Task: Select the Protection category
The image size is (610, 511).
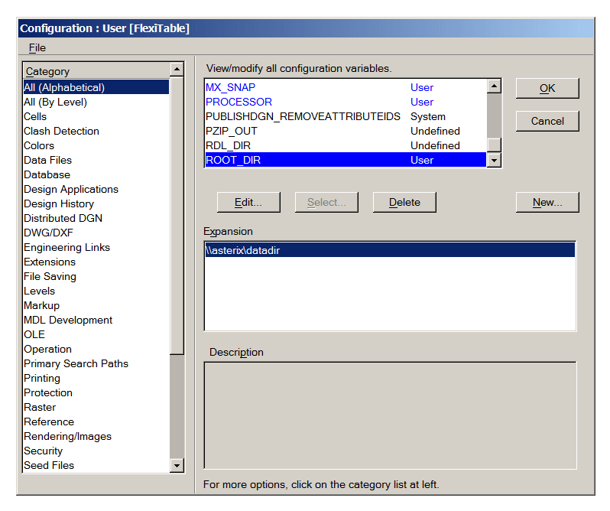Action: 96,392
